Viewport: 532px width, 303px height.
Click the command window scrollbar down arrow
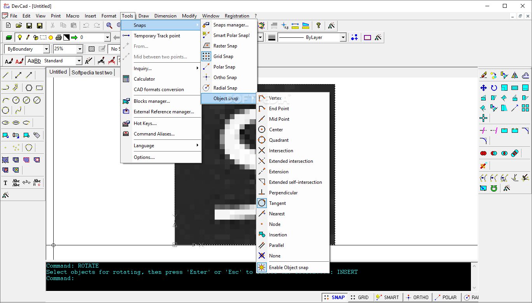(474, 287)
